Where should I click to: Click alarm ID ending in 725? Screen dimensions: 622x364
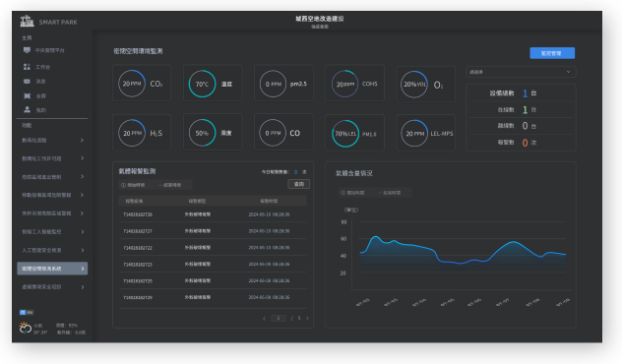coord(138,281)
